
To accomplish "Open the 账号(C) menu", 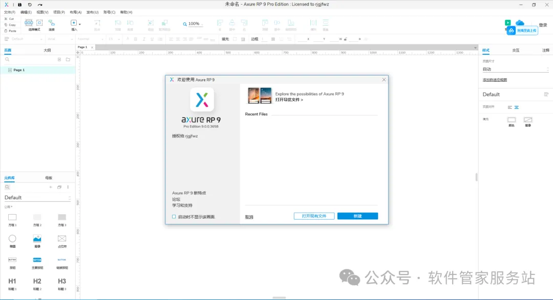I will [110, 12].
